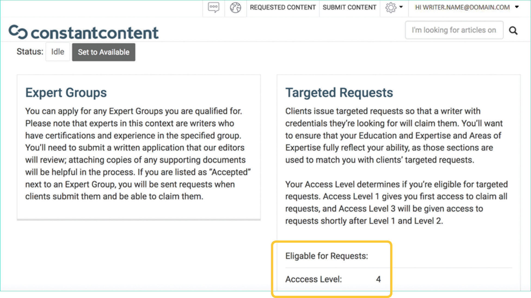Click the Expert Groups heading

pyautogui.click(x=66, y=93)
